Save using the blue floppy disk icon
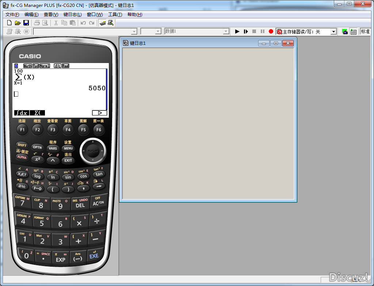 click(x=26, y=23)
